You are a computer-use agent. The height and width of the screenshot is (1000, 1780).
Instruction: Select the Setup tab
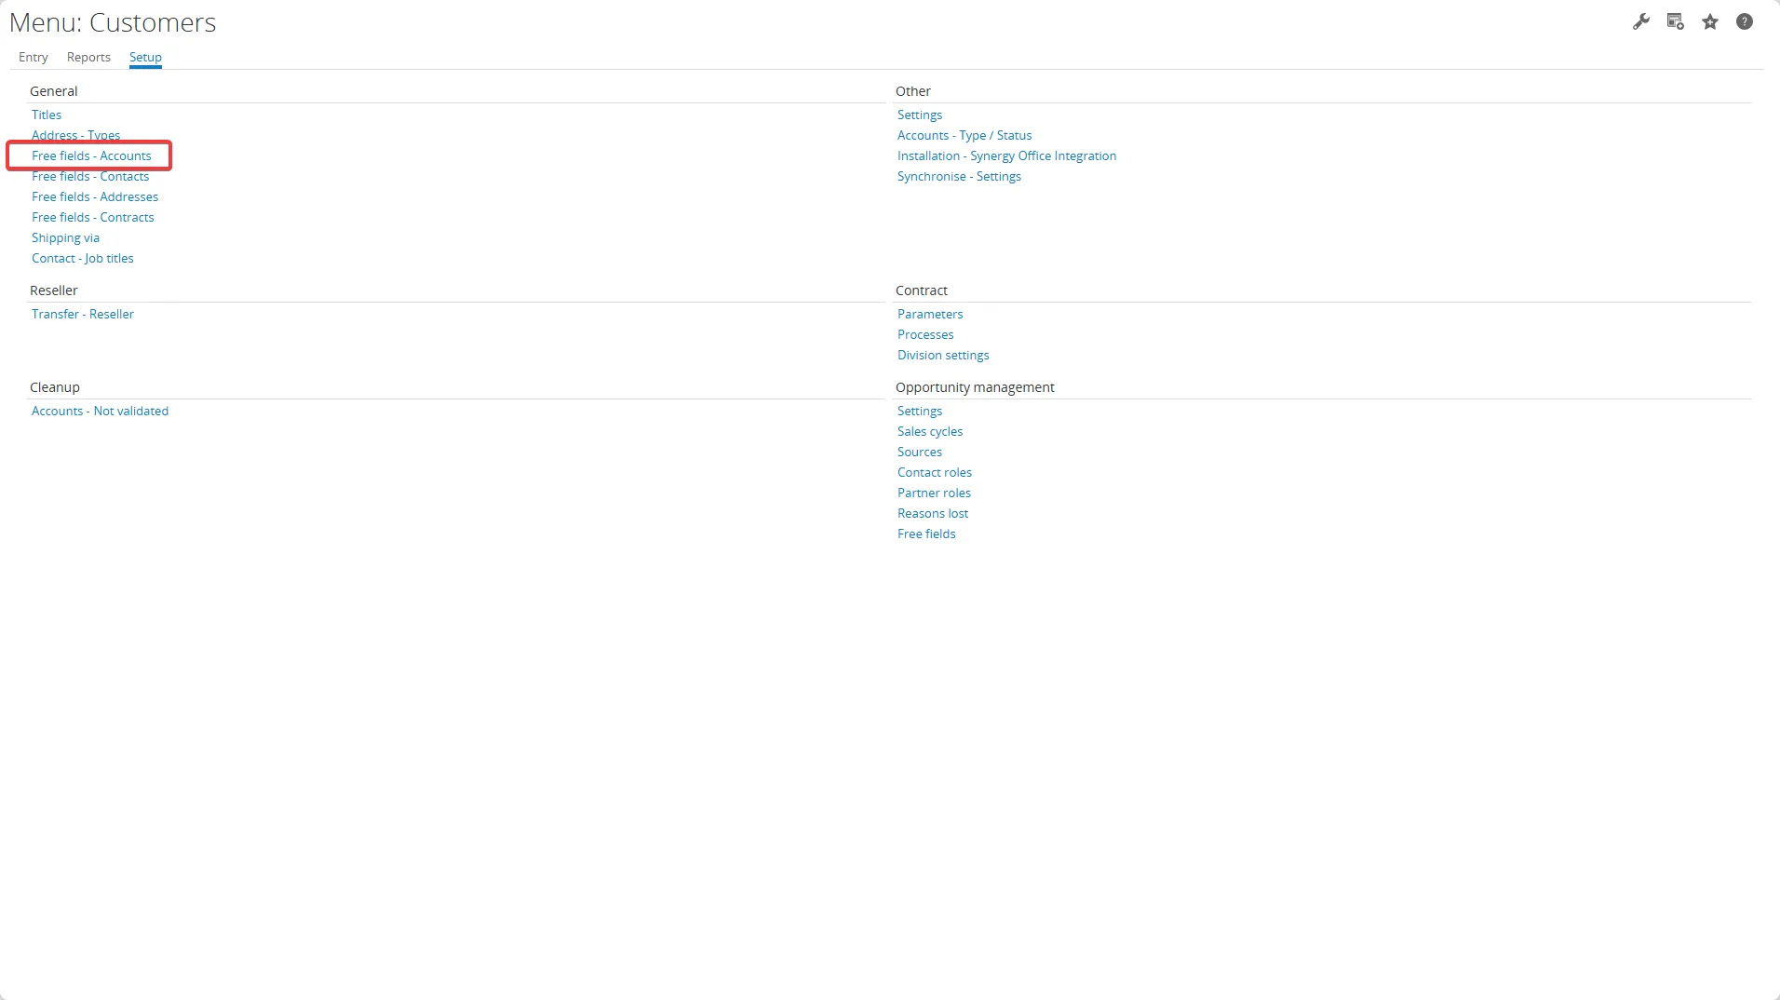tap(145, 57)
